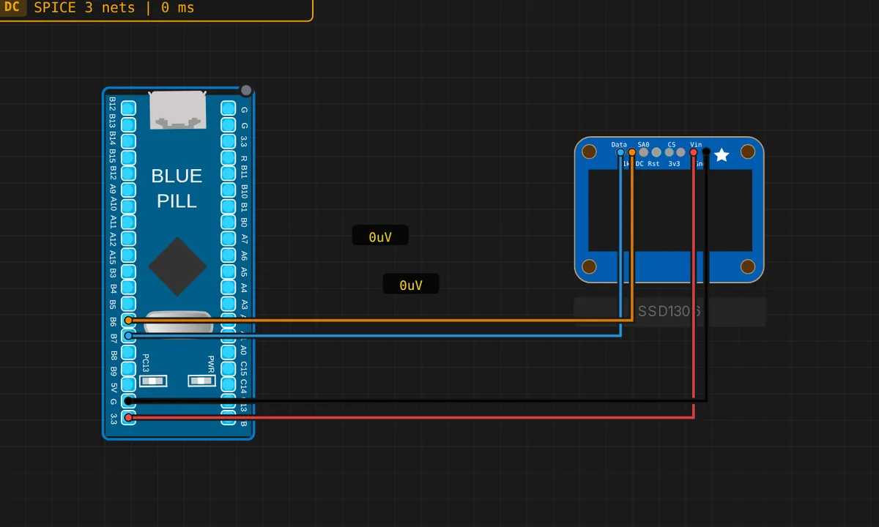Click pin A11 on the Blue Pill
879x527 pixels.
pyautogui.click(x=128, y=222)
